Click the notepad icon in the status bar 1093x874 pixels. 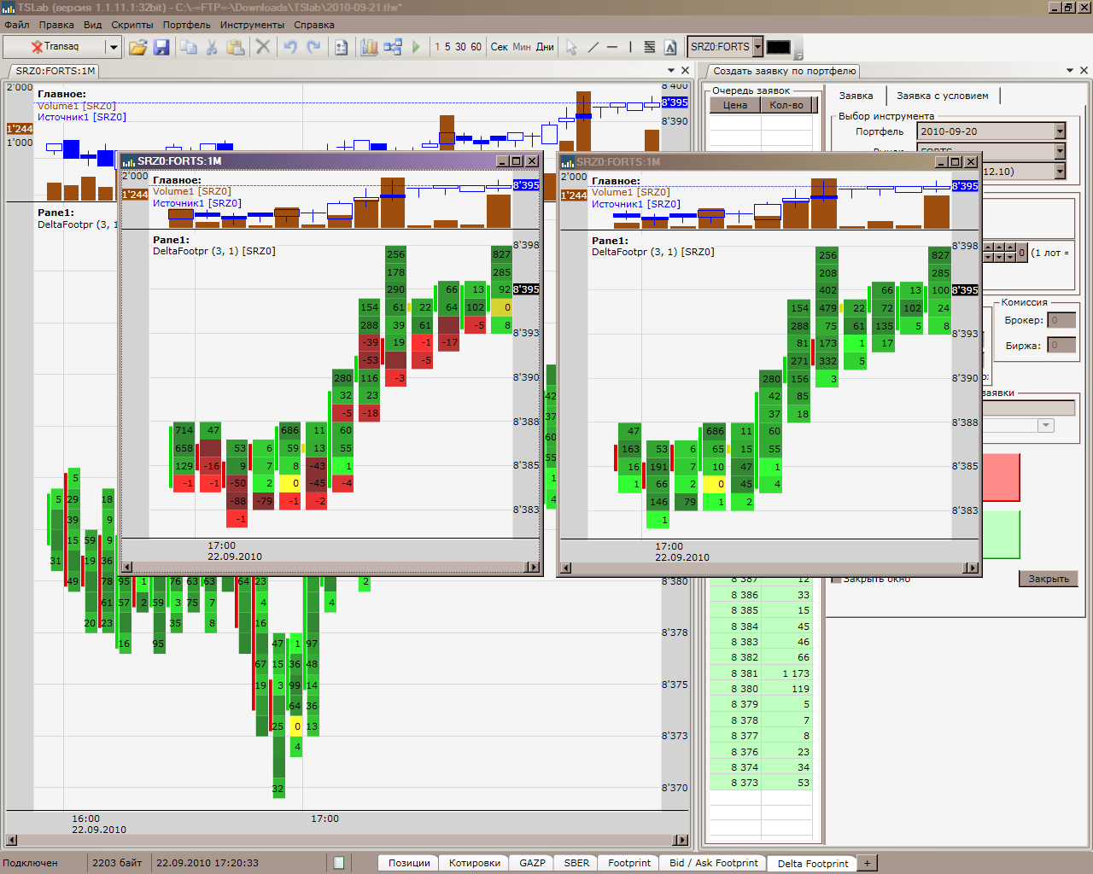pos(339,863)
